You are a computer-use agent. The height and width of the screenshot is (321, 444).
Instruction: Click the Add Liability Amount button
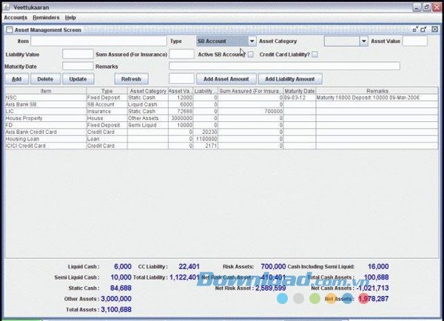pos(290,78)
